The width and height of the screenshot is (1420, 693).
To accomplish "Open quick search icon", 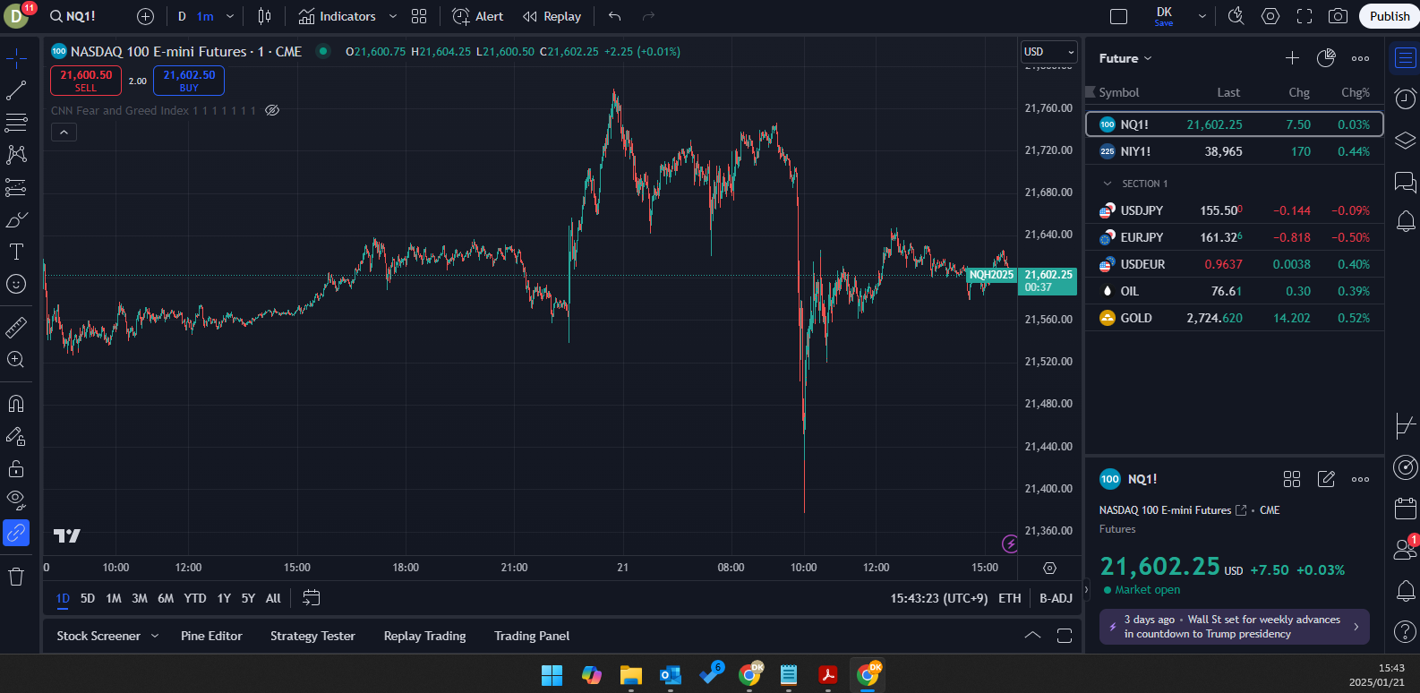I will [x=1236, y=16].
